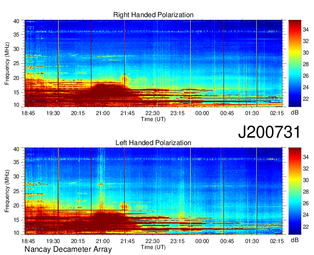Image resolution: width=314 pixels, height=255 pixels.
Task: Click the 25 MHz tick of Right Handed plot
Action: (17, 63)
